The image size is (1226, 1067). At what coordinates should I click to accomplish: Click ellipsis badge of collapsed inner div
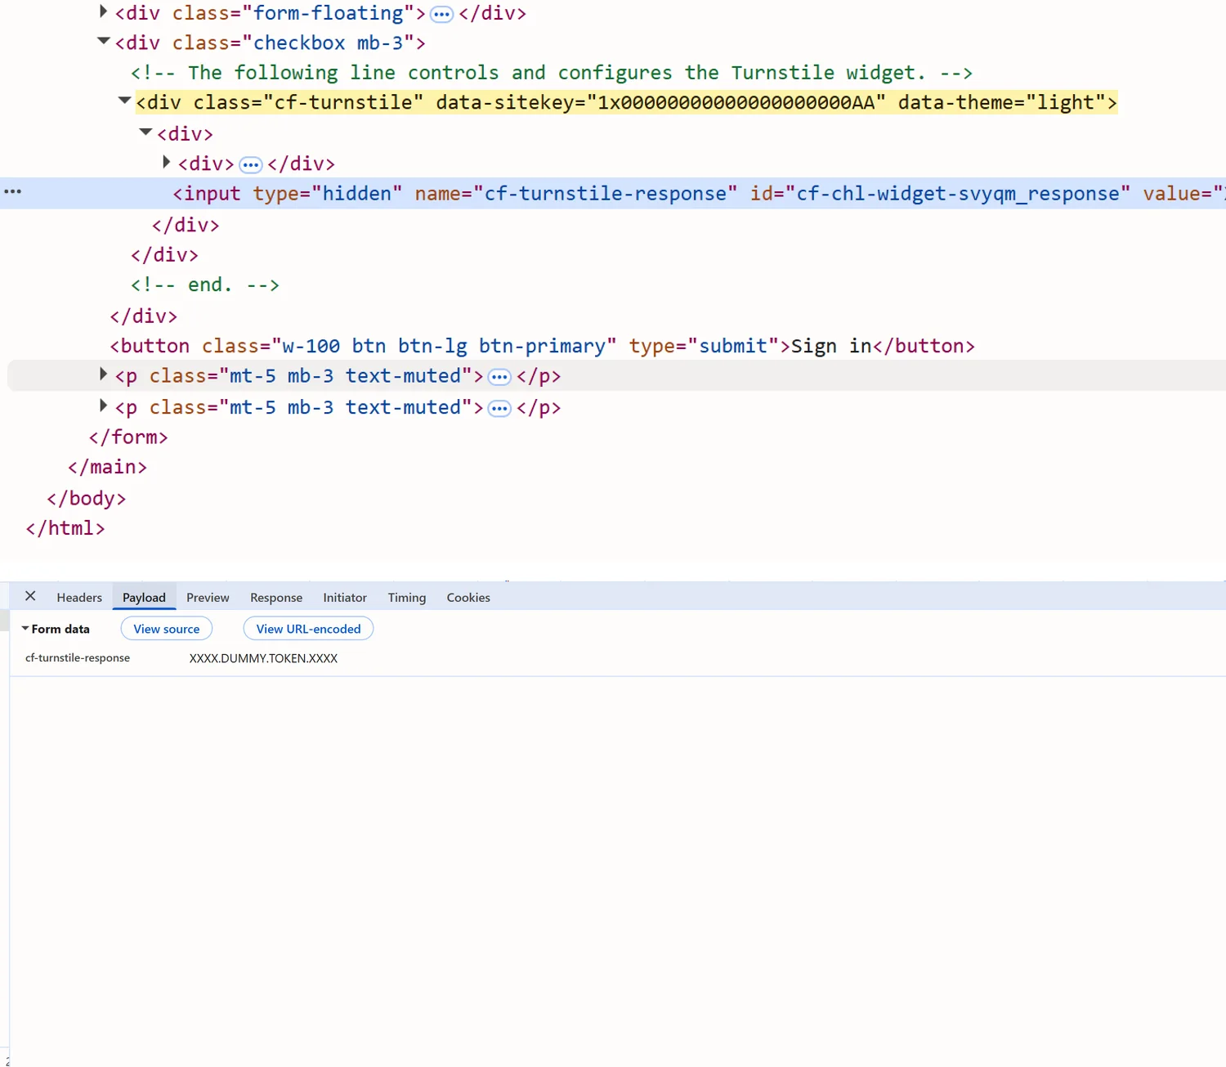pos(250,165)
